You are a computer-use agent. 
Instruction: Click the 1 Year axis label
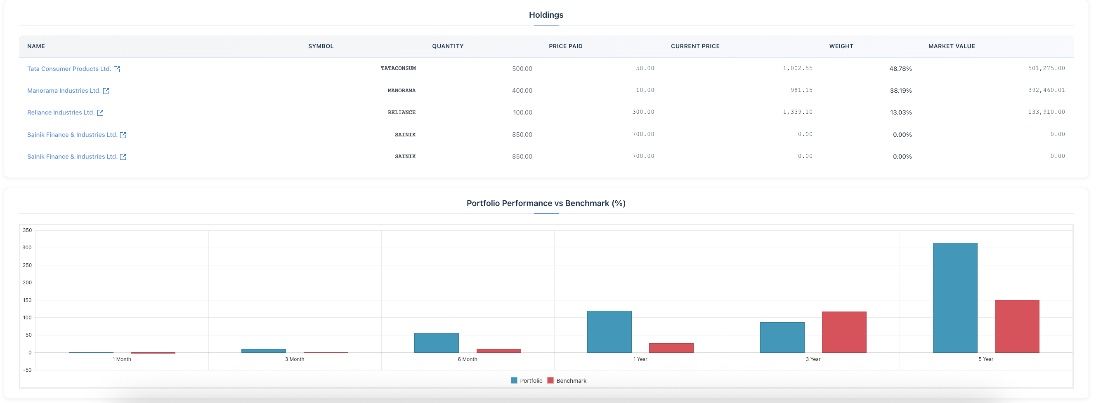640,359
